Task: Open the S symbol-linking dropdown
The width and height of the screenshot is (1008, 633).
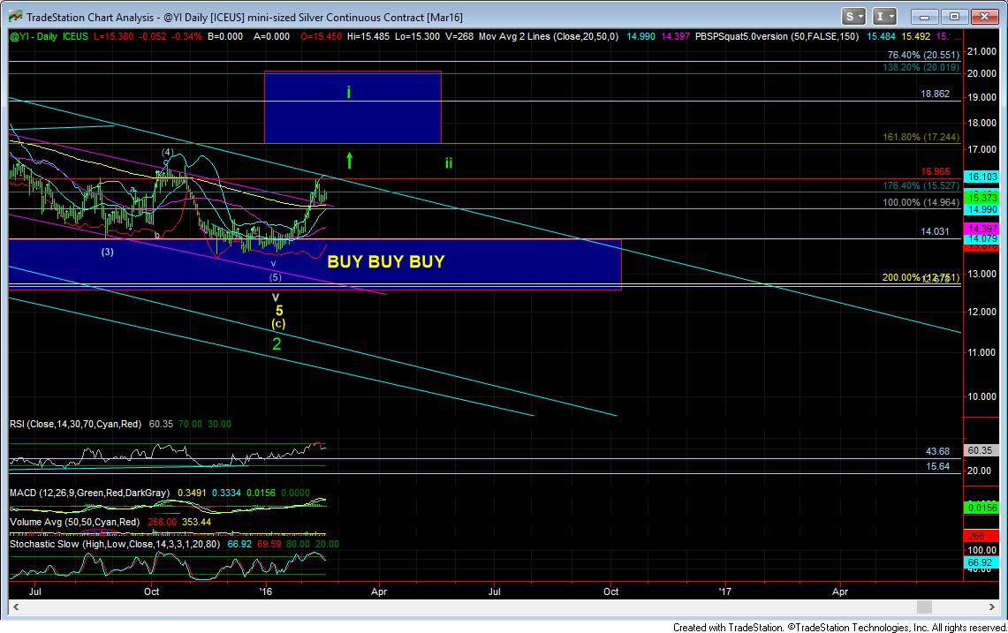Action: pyautogui.click(x=853, y=17)
